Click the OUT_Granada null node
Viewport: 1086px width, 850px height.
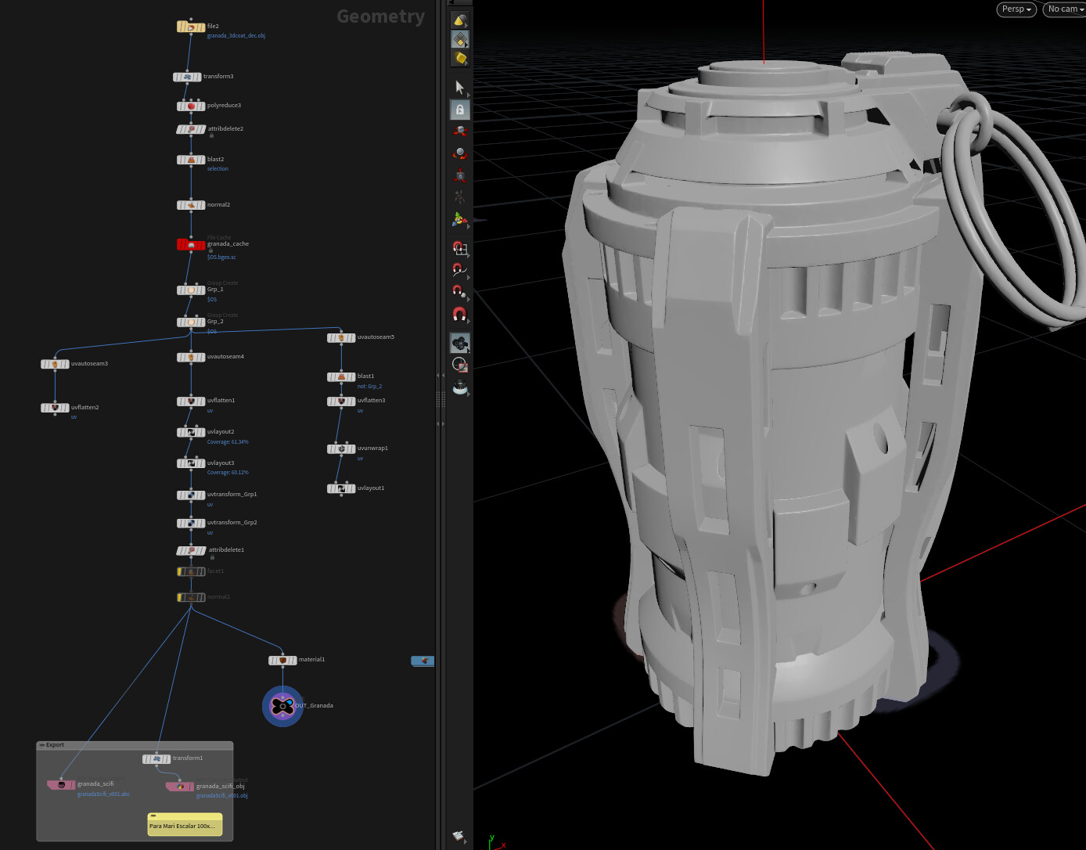click(x=282, y=706)
